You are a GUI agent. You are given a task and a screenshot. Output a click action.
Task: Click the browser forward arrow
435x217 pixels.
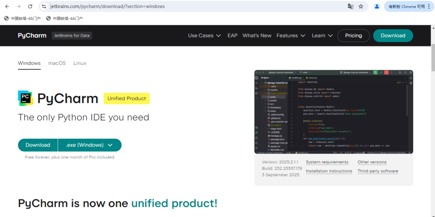click(x=19, y=6)
